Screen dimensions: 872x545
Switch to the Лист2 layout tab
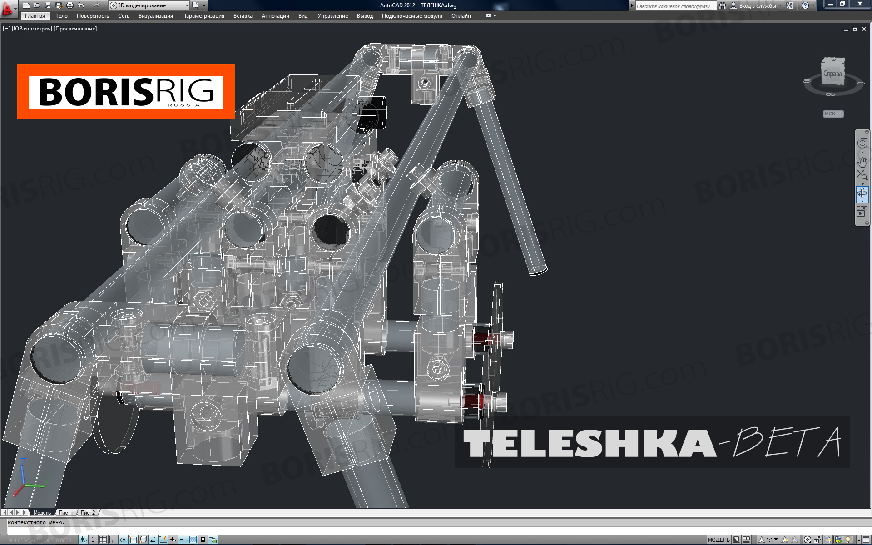[x=88, y=512]
